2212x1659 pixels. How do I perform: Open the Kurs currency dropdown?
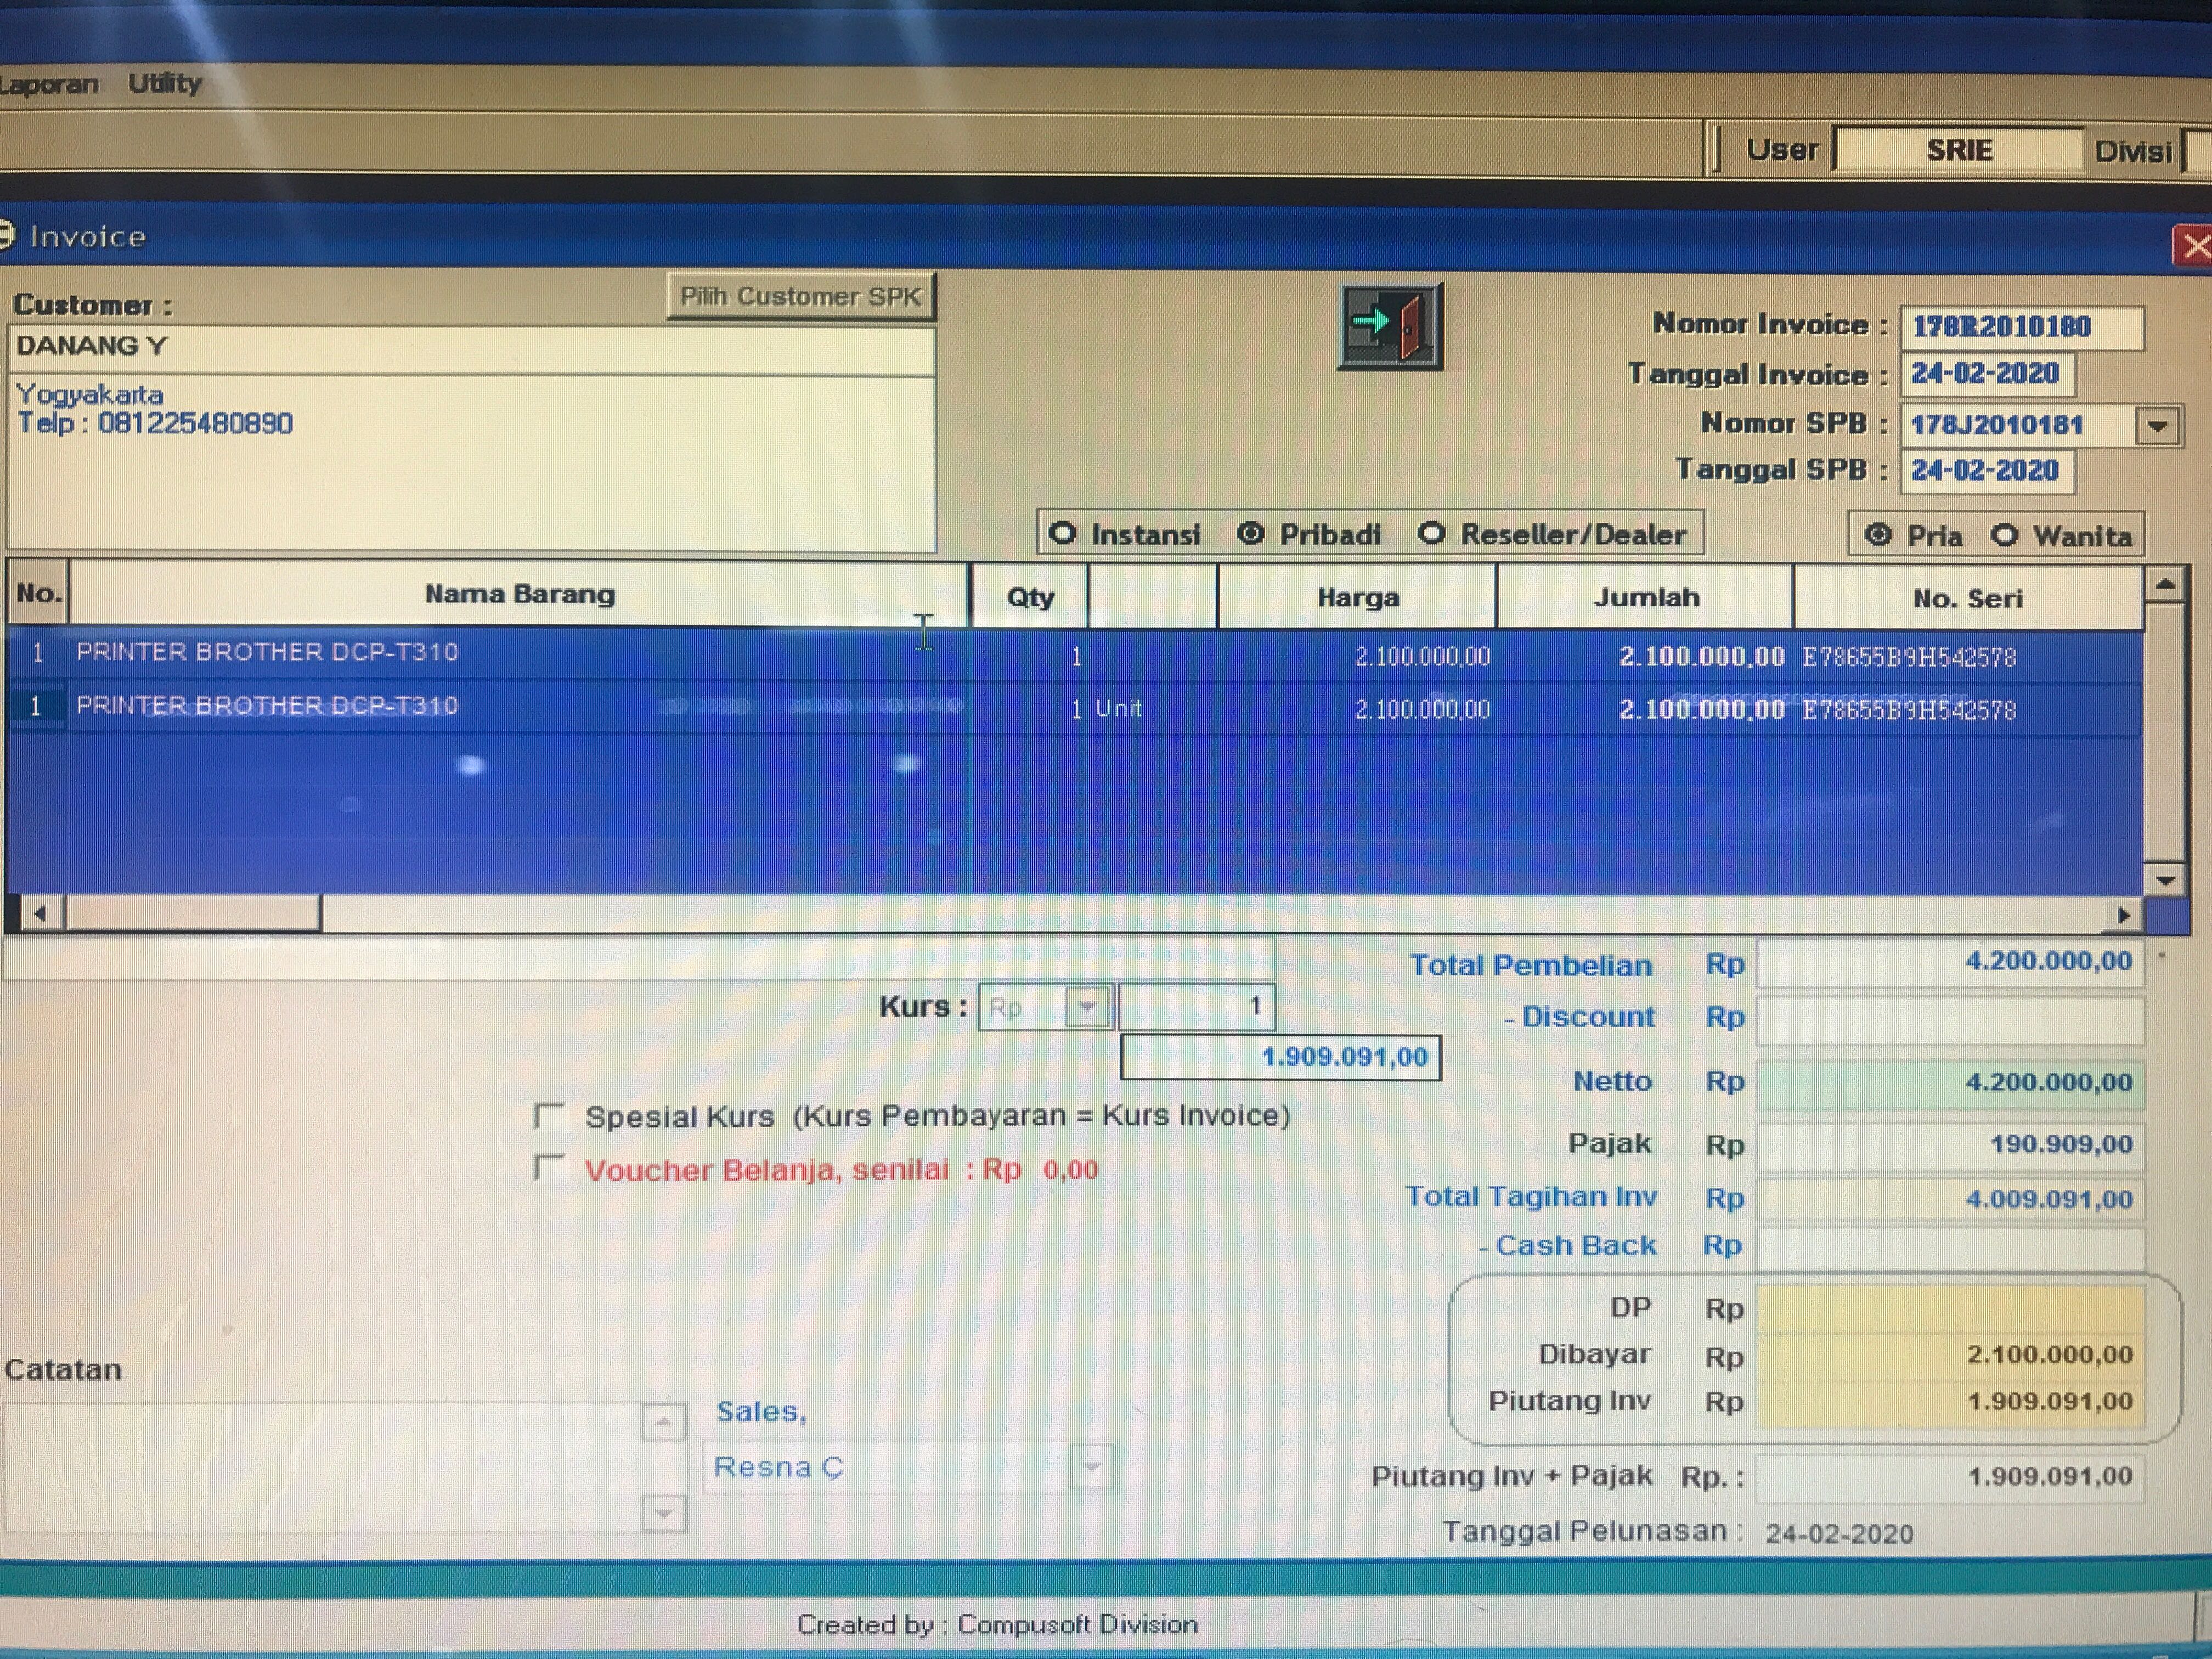click(x=1088, y=1006)
